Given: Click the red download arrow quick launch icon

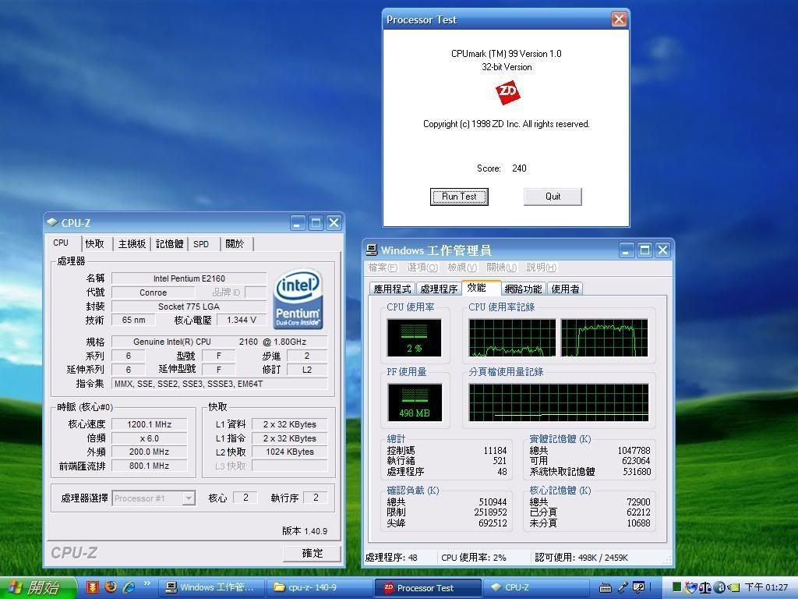Looking at the screenshot, I should click(93, 587).
